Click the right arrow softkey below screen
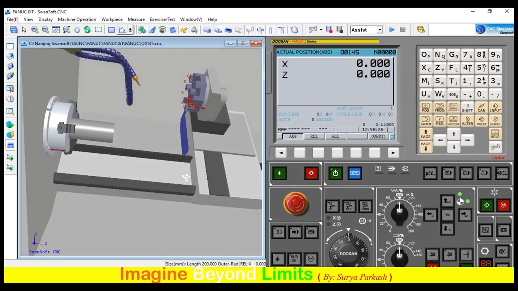The image size is (518, 291). 393,153
